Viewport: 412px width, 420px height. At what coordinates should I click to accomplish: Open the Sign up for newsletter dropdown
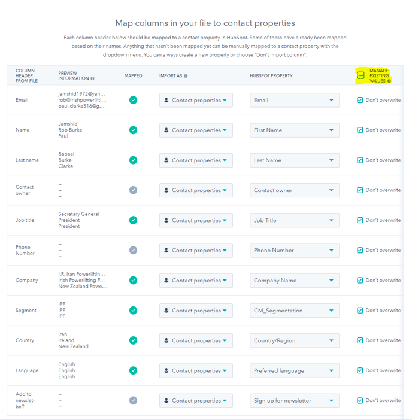tap(294, 400)
